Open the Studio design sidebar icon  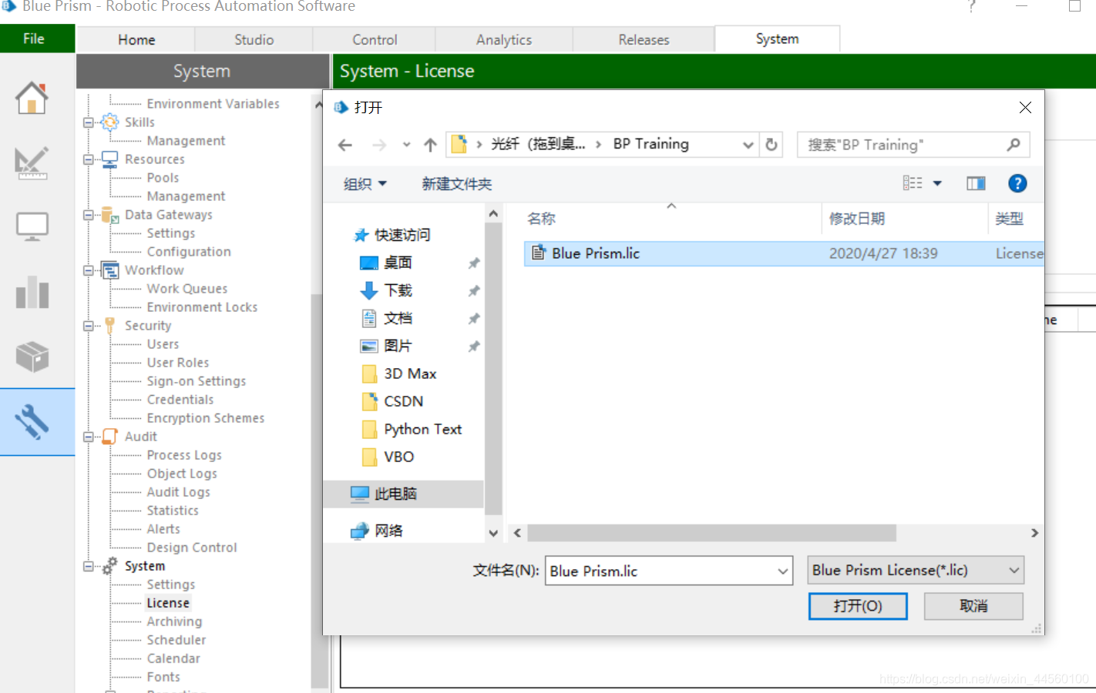click(x=32, y=162)
